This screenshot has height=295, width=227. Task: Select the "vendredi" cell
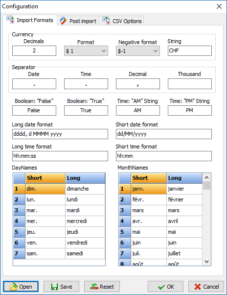coord(85,243)
